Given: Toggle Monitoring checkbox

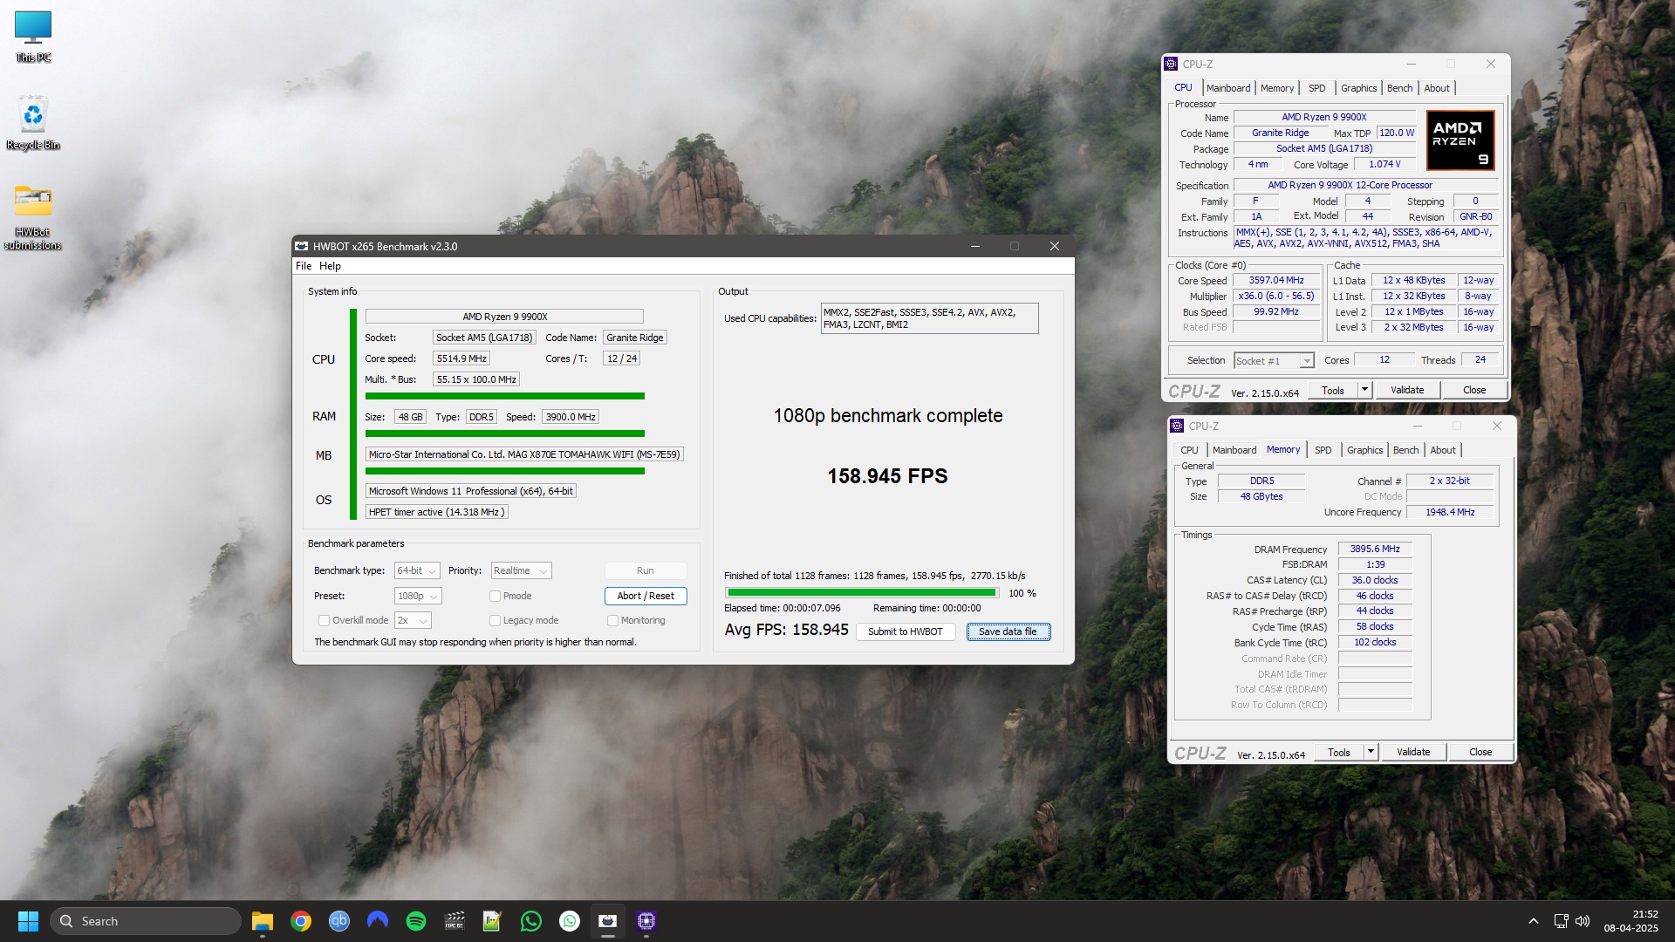Looking at the screenshot, I should [x=612, y=620].
